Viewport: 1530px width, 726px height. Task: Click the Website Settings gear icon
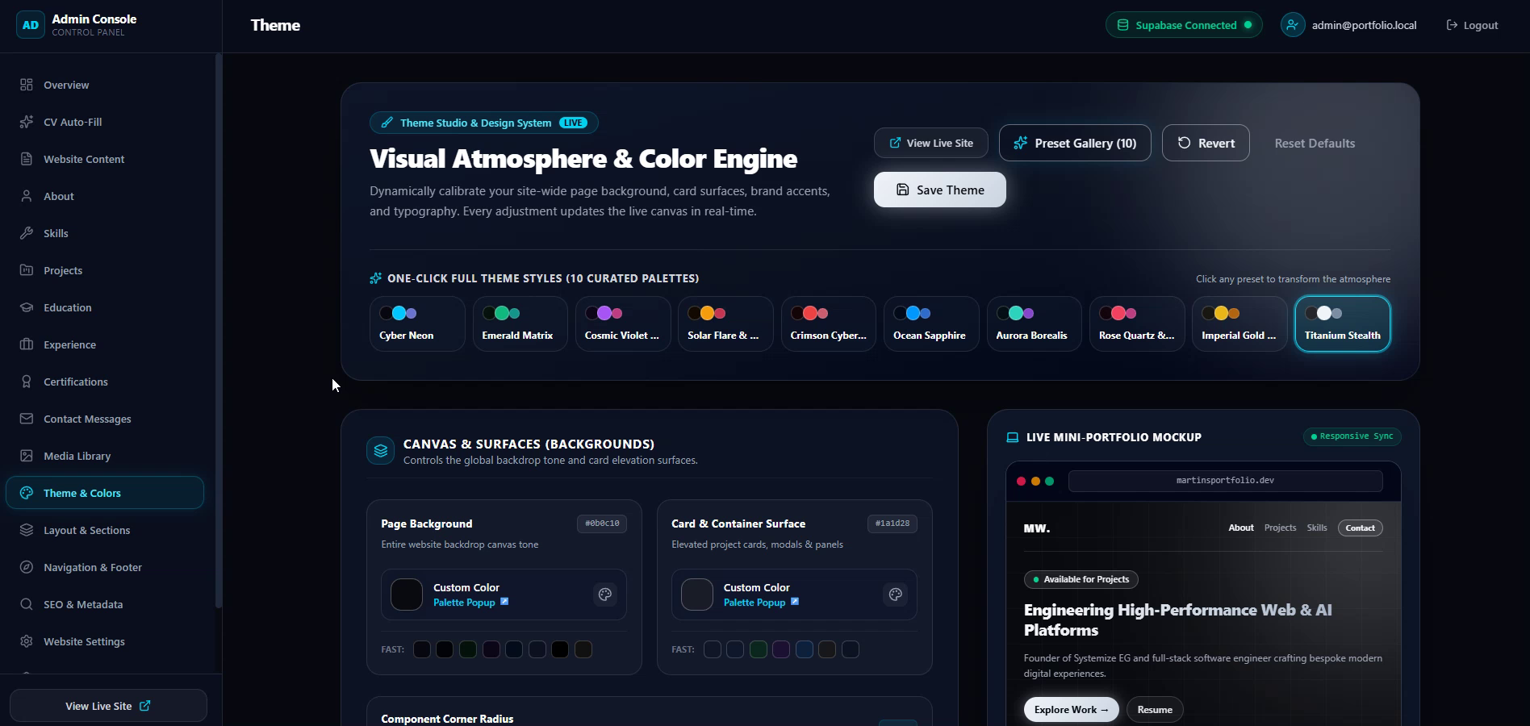[27, 641]
